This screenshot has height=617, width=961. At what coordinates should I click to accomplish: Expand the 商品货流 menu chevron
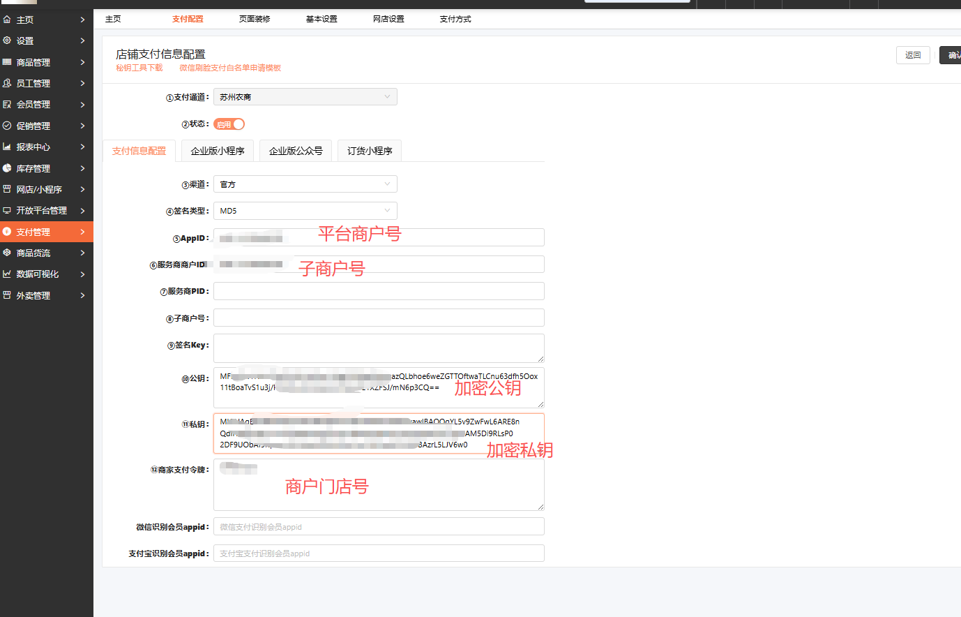point(82,253)
